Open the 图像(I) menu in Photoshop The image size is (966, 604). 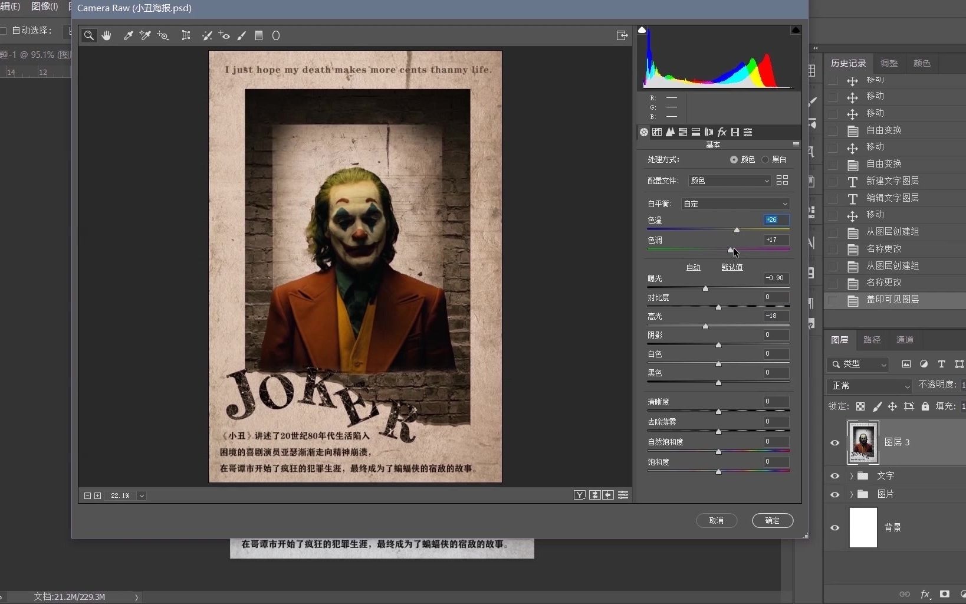point(44,6)
